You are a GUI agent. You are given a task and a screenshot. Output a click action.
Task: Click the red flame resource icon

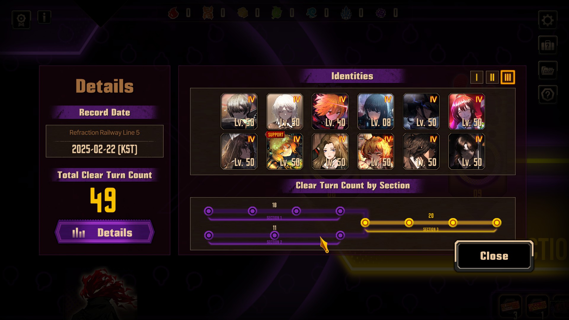coord(173,13)
